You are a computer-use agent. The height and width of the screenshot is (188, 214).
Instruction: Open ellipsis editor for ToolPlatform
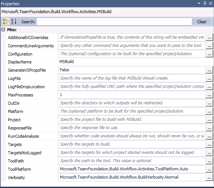209,169
